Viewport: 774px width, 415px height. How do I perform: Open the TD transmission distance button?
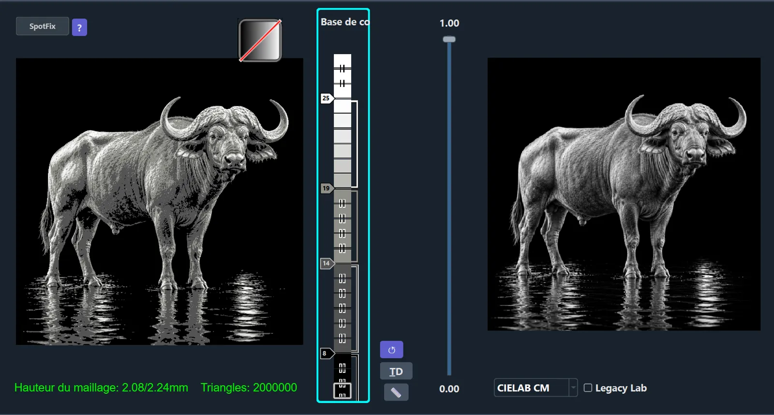pos(396,371)
